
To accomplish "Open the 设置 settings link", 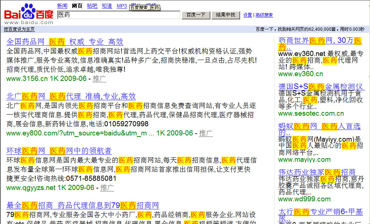I will click(x=247, y=15).
